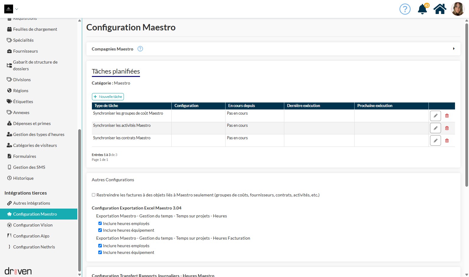Select Configuration Maestro active item

coord(39,214)
